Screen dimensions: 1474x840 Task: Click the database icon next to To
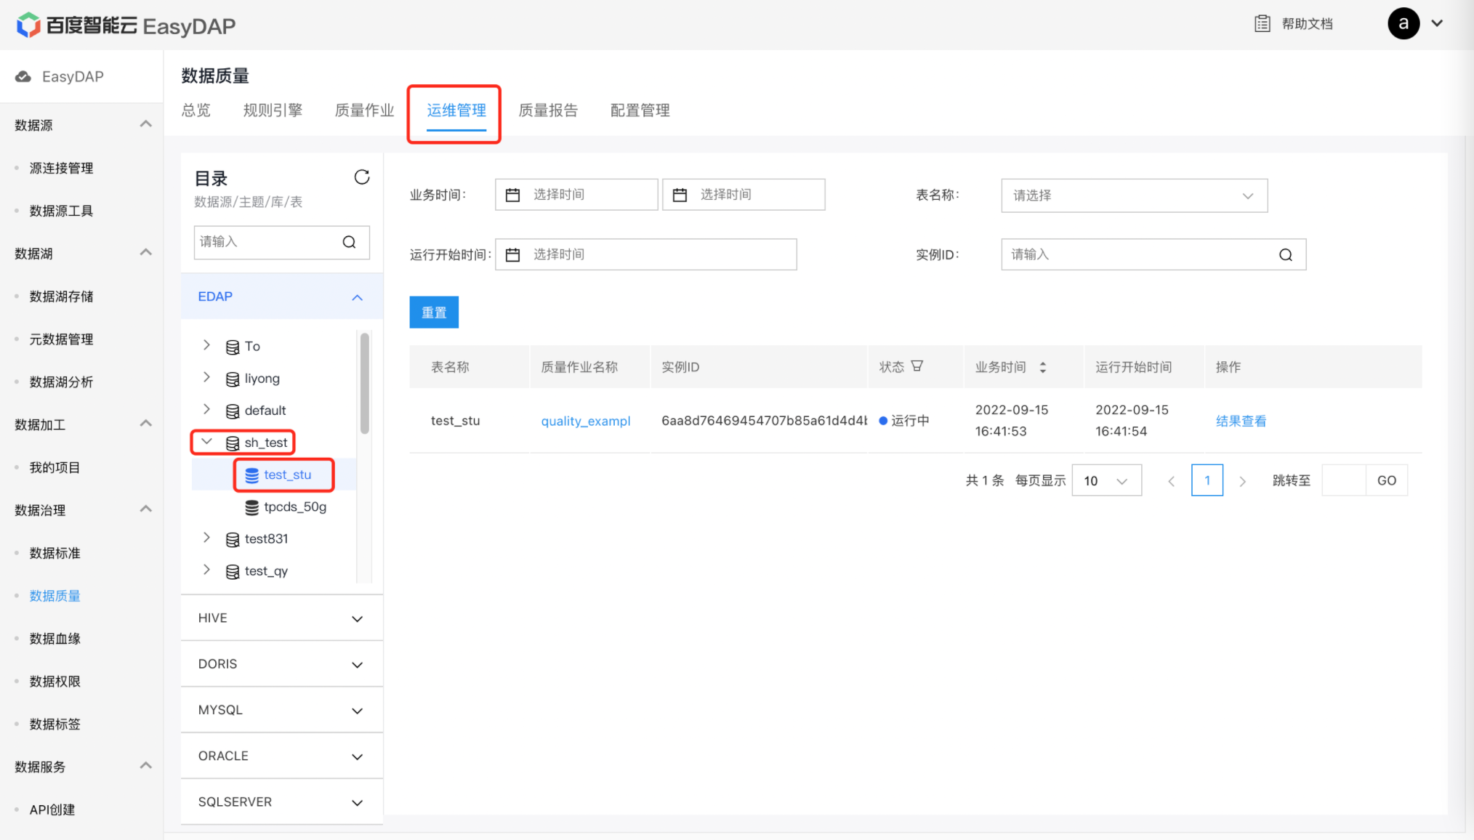(233, 347)
